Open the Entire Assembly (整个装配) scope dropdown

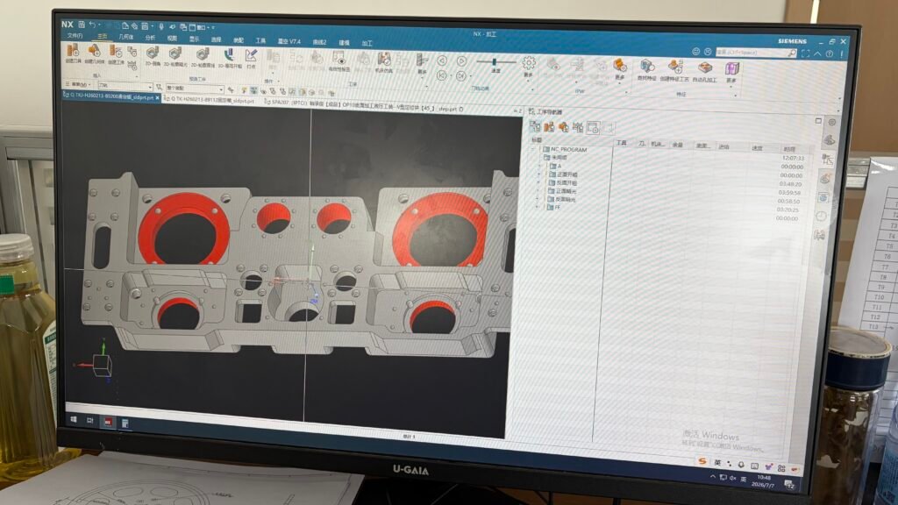pos(194,89)
